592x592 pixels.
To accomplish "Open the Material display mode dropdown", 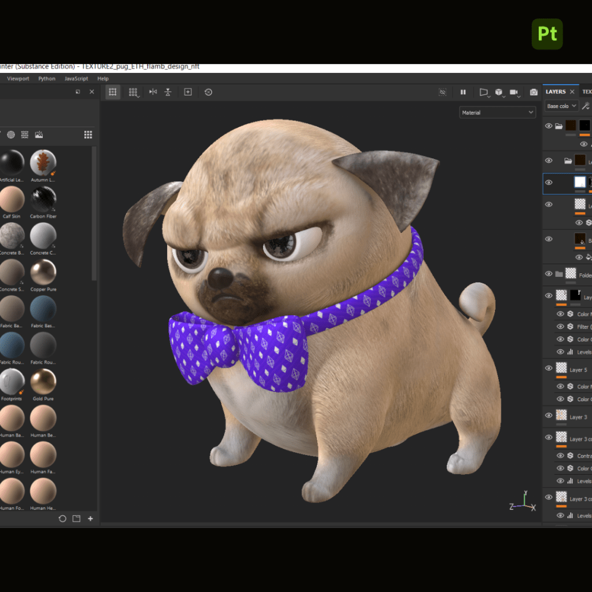I will click(x=497, y=113).
